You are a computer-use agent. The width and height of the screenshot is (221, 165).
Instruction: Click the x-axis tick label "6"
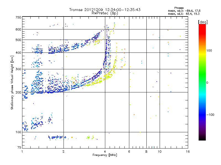coord(129,152)
